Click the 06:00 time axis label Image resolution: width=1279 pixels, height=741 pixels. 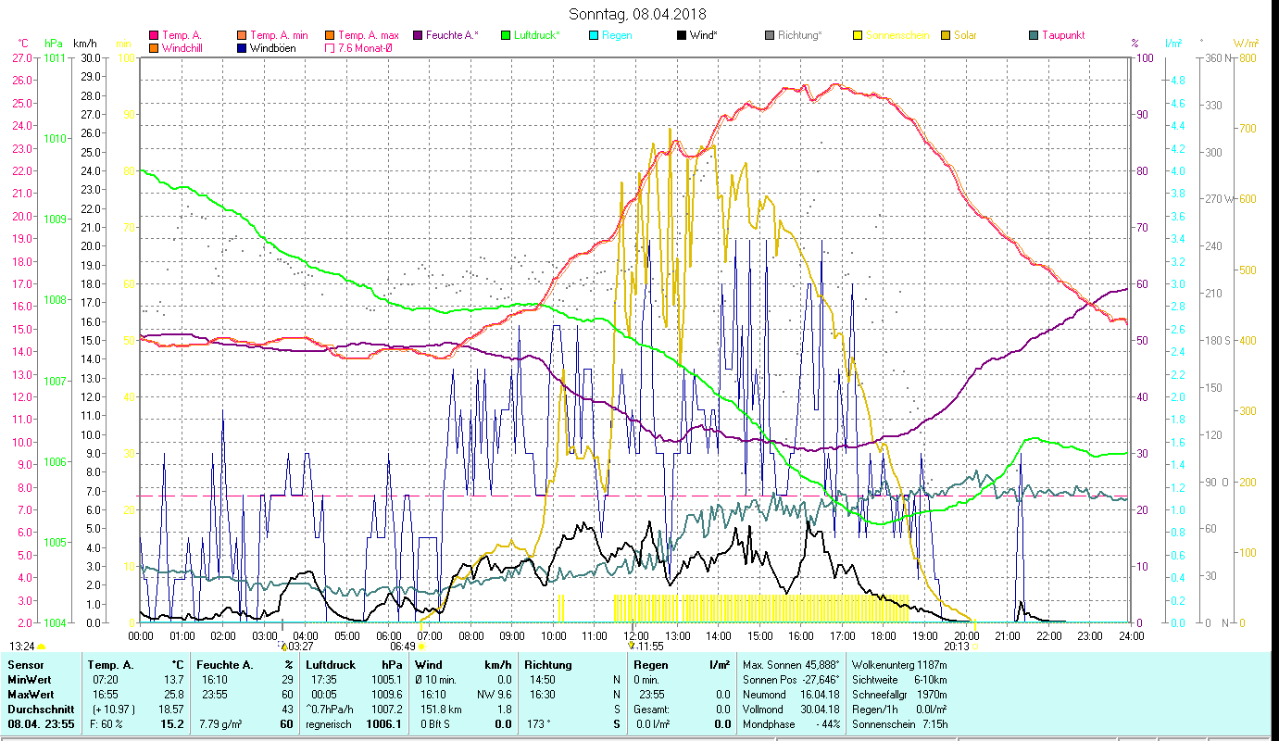point(388,635)
